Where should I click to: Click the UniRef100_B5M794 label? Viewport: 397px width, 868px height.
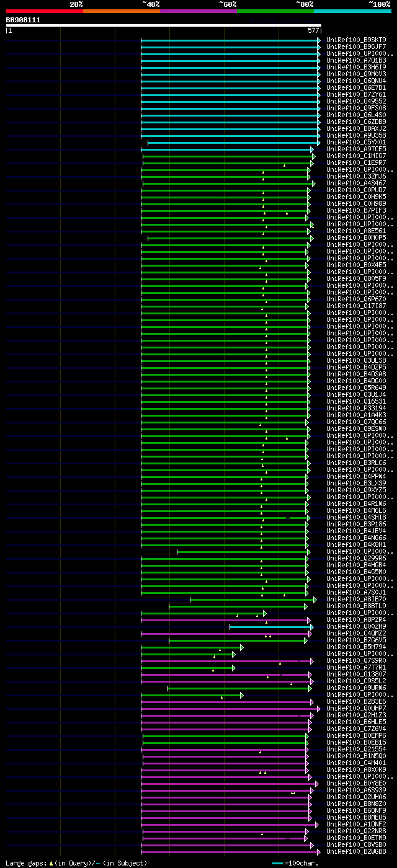point(356,647)
